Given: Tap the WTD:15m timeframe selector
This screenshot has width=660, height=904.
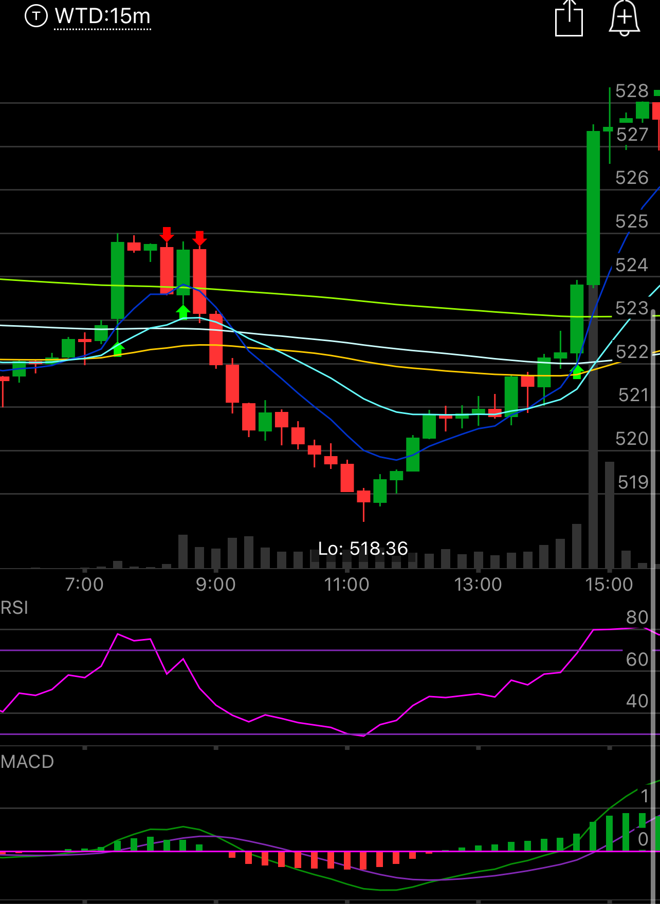Looking at the screenshot, I should pyautogui.click(x=102, y=16).
